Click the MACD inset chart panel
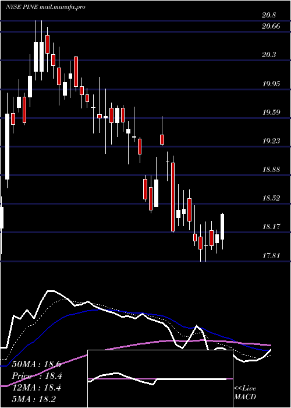291x408 pixels. [x=160, y=379]
